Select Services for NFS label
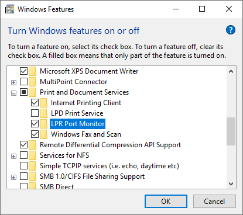Viewport: 243px width, 215px height. [x=64, y=155]
